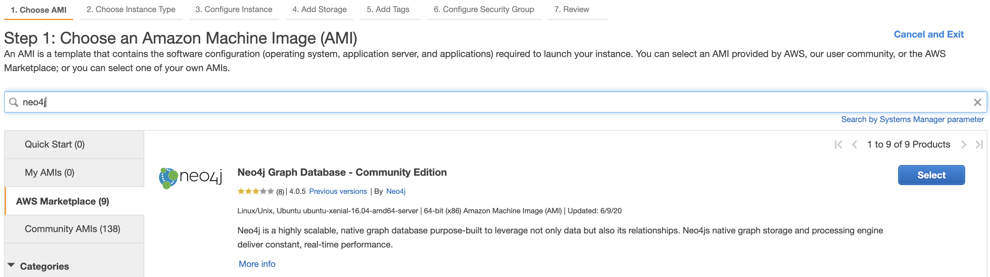Click the search magnifier icon

coord(14,102)
